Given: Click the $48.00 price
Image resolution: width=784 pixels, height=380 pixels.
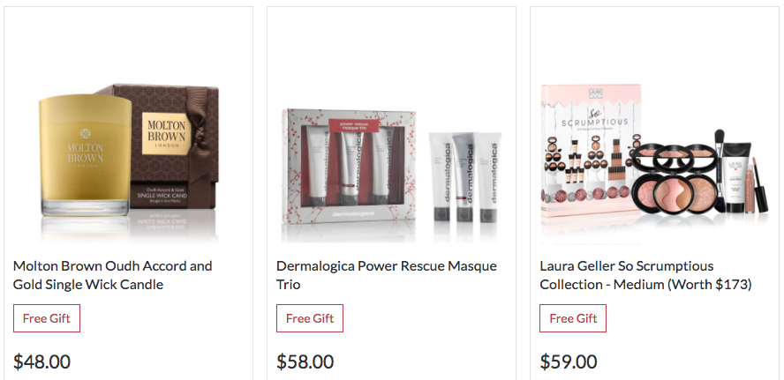Looking at the screenshot, I should click(x=41, y=361).
